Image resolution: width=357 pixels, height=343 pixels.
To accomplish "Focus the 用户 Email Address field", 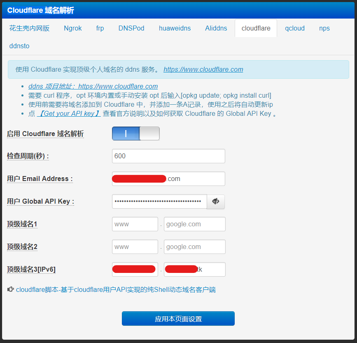I will 168,179.
